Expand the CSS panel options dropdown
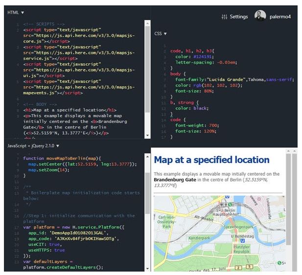 pos(161,33)
